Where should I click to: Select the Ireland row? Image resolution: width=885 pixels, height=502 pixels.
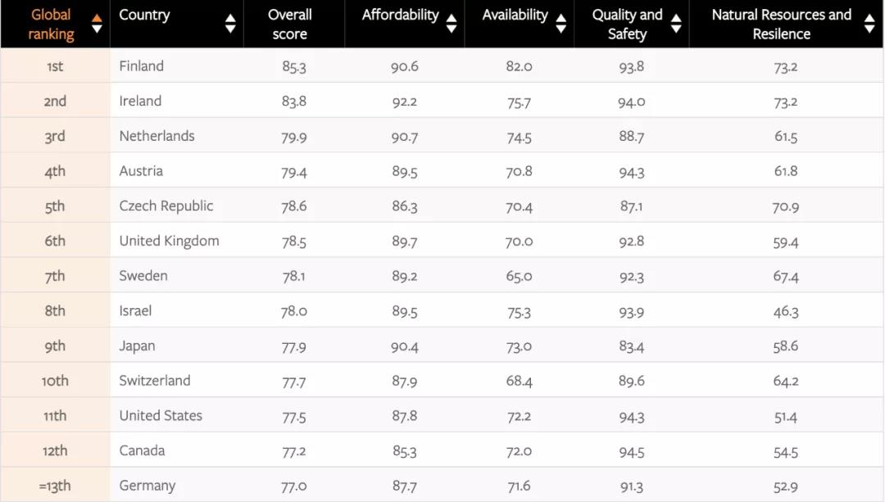pos(442,101)
